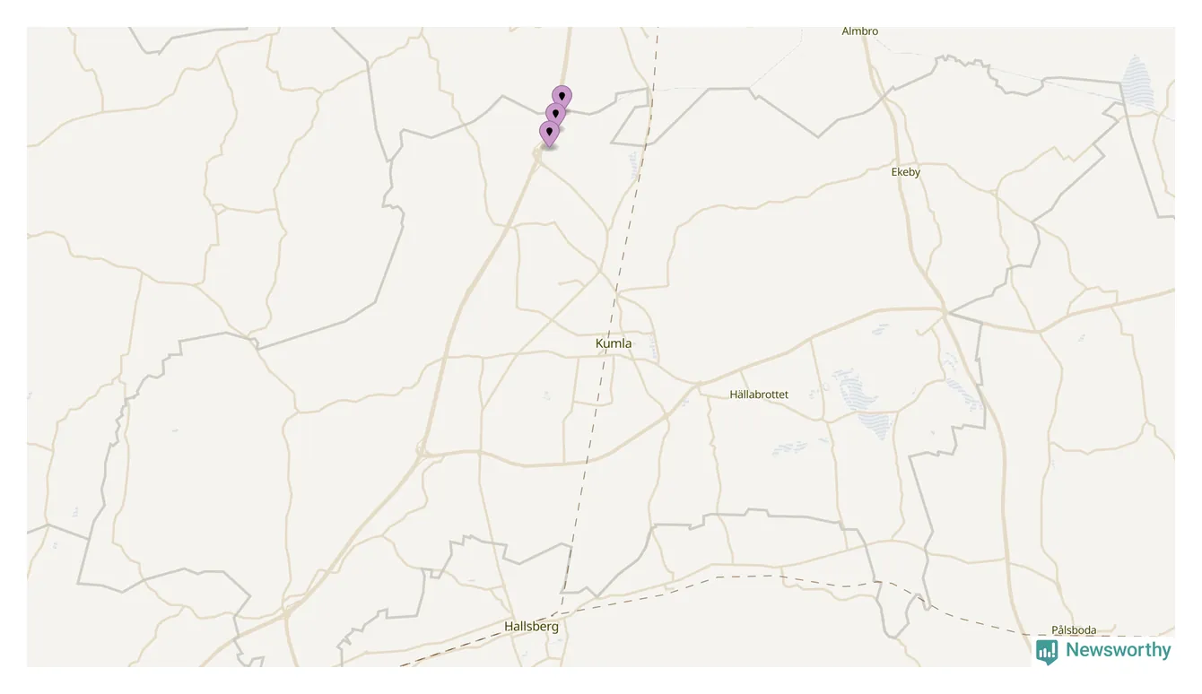Click the highway fork below the bottom marker
The height and width of the screenshot is (694, 1202).
pyautogui.click(x=538, y=158)
